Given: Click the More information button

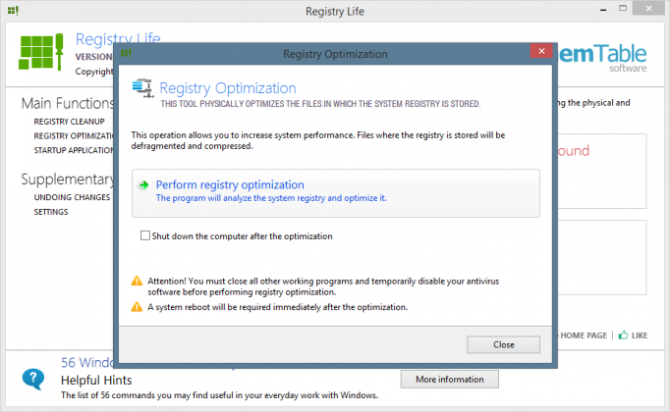Looking at the screenshot, I should (450, 380).
